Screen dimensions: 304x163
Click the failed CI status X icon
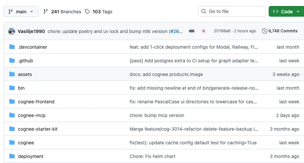pyautogui.click(x=204, y=31)
